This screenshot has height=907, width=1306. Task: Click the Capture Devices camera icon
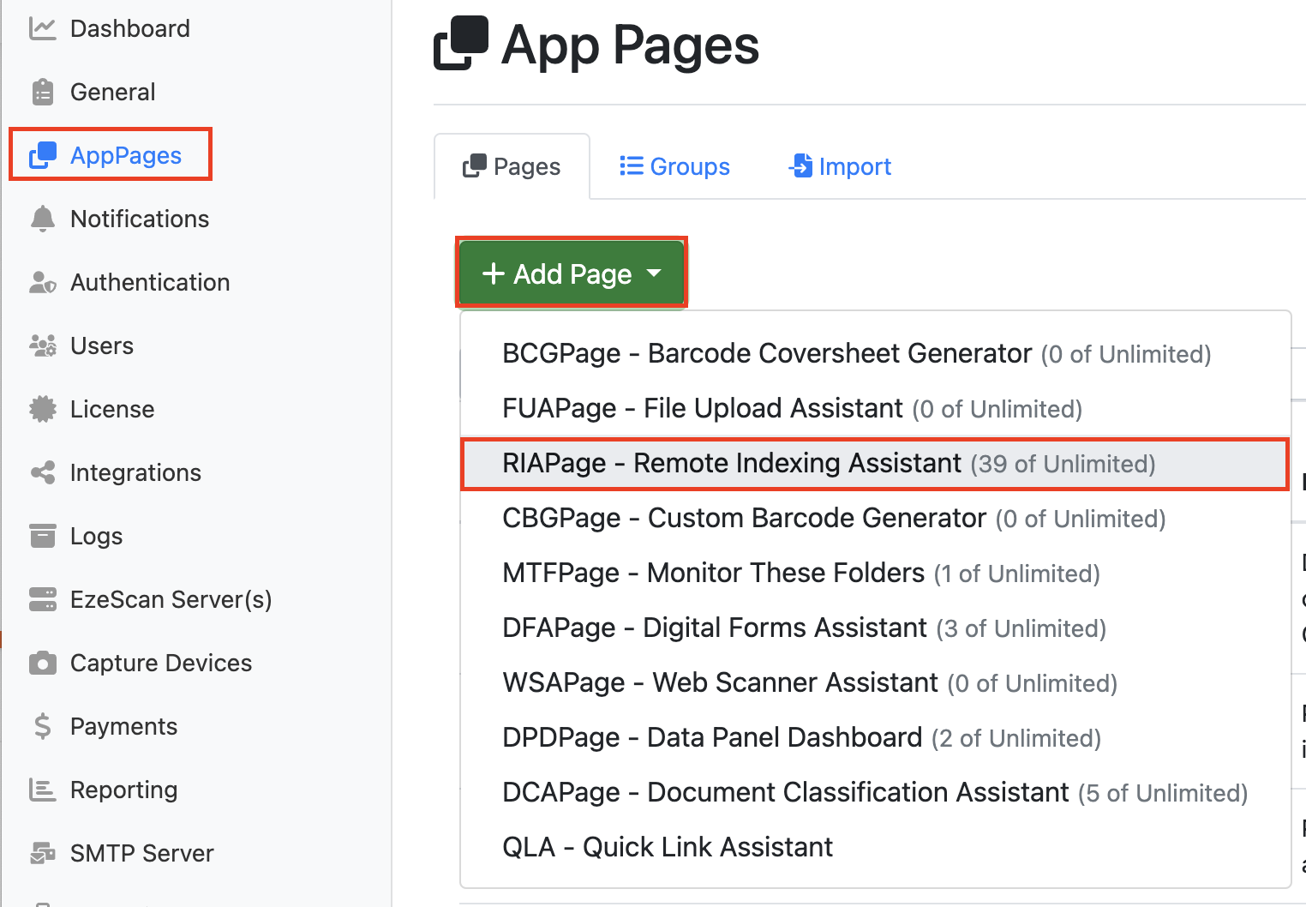click(x=42, y=663)
